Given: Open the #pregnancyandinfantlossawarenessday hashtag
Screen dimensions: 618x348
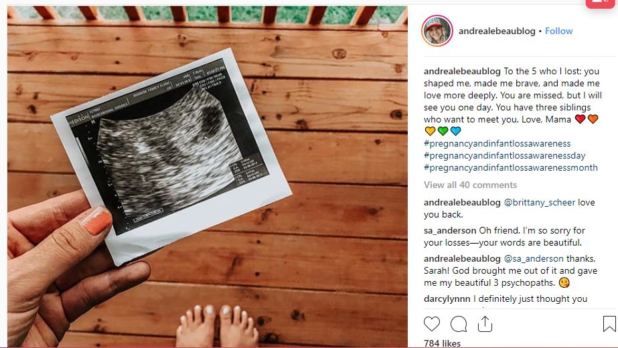Looking at the screenshot, I should coord(504,155).
